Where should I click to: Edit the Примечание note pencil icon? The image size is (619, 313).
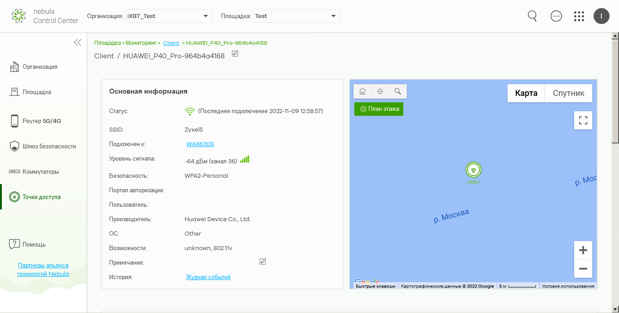tap(263, 261)
